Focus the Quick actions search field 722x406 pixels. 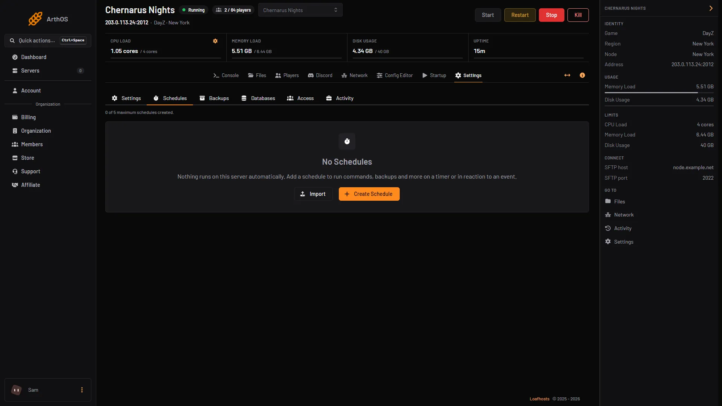[x=48, y=41]
